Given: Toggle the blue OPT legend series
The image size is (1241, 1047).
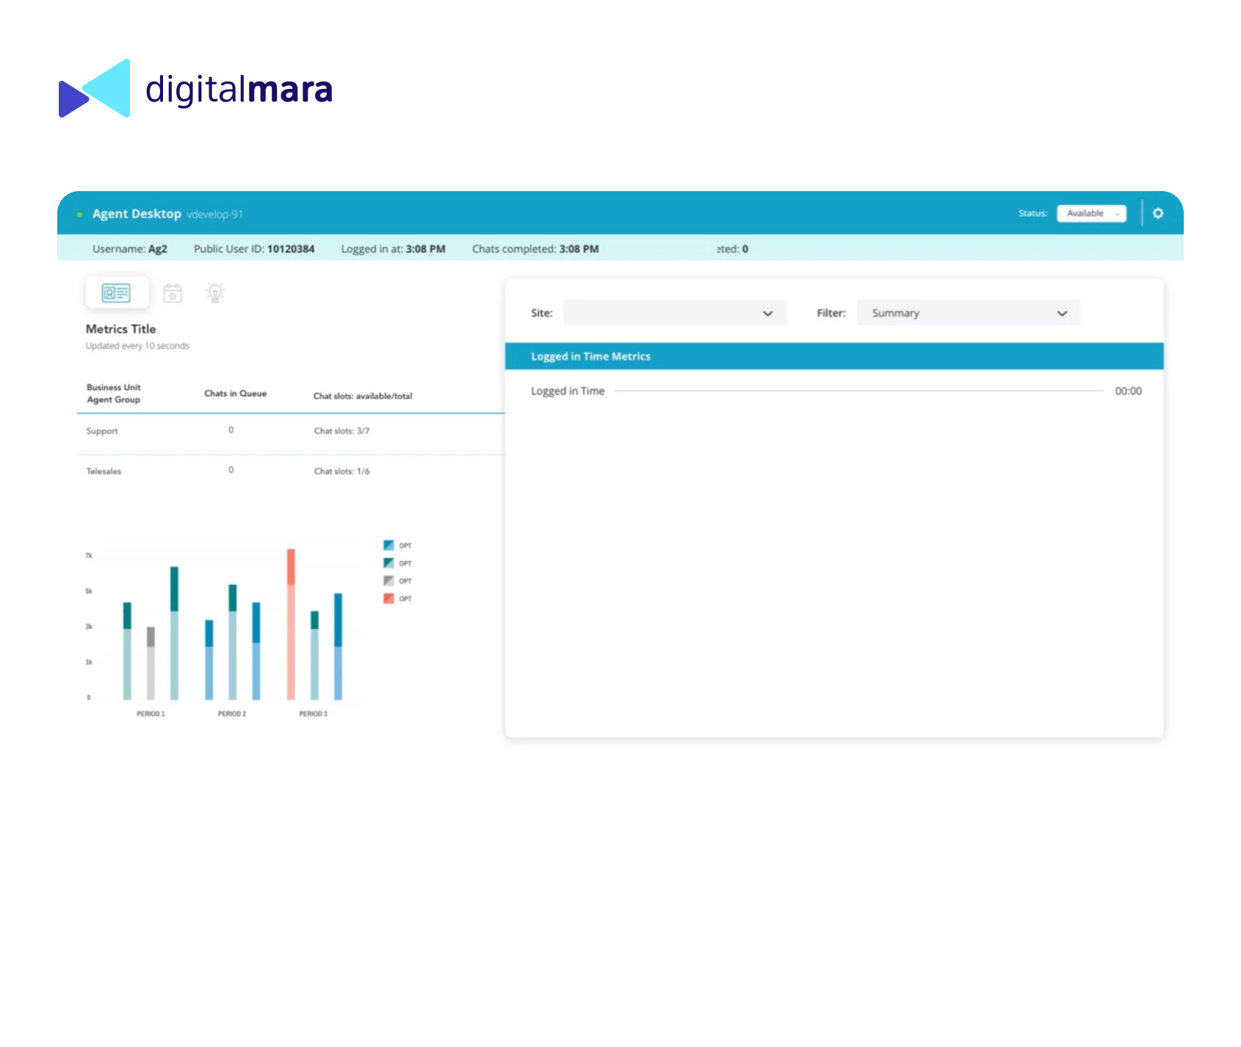Looking at the screenshot, I should pyautogui.click(x=389, y=545).
